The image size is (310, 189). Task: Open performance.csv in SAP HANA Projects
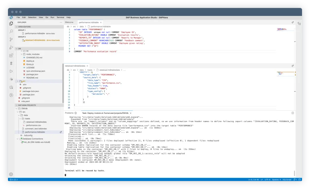33,125
